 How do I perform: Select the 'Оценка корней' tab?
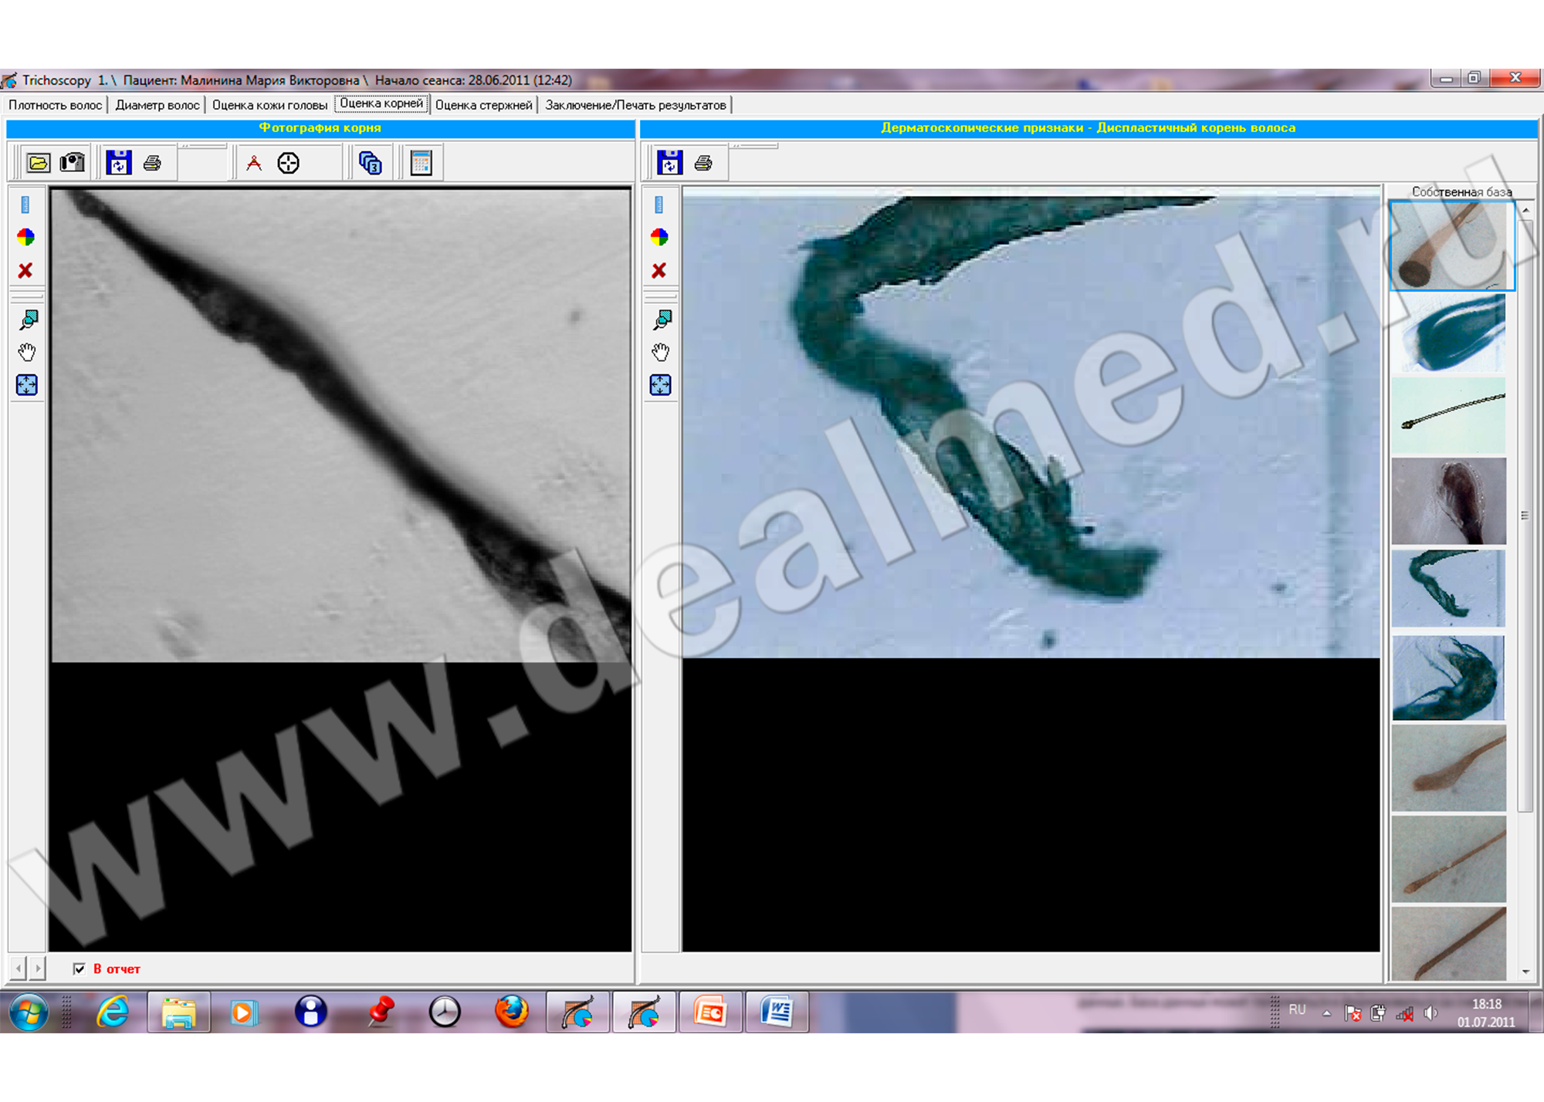381,103
